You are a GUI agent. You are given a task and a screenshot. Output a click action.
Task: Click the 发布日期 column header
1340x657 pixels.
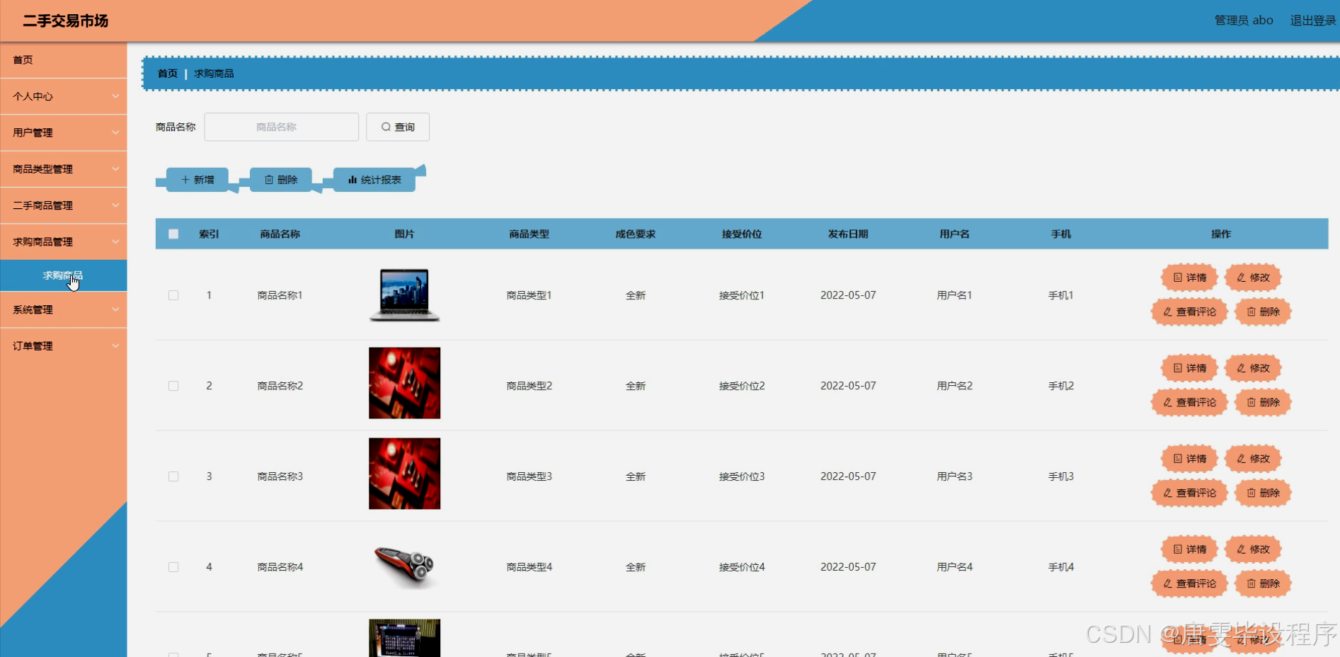(x=848, y=234)
